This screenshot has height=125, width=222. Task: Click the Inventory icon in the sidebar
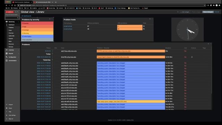click(7, 50)
